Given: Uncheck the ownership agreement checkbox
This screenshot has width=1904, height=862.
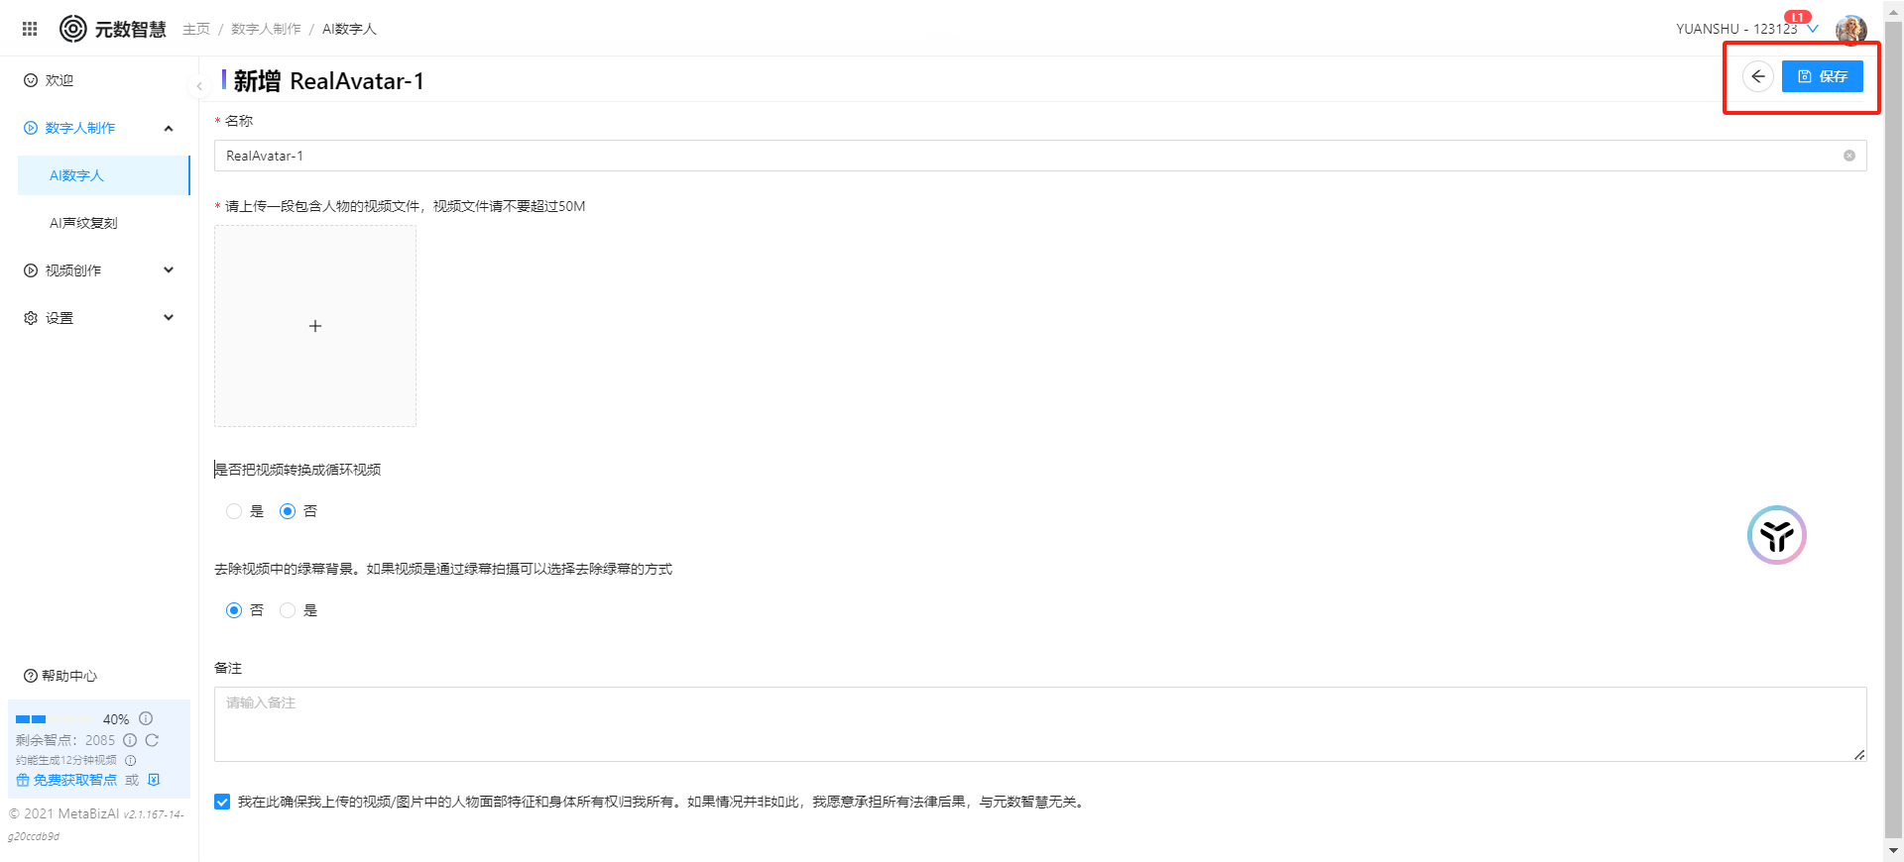Looking at the screenshot, I should point(222,802).
